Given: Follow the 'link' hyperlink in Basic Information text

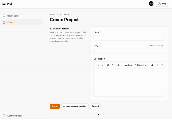Looking at the screenshot, I should [x=68, y=35].
